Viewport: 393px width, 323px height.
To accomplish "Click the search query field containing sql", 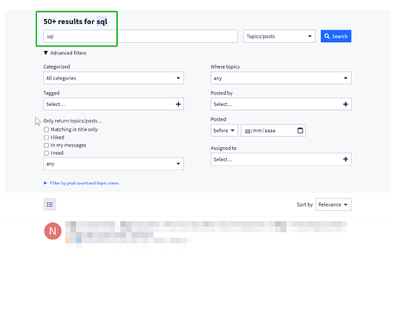I will 140,36.
